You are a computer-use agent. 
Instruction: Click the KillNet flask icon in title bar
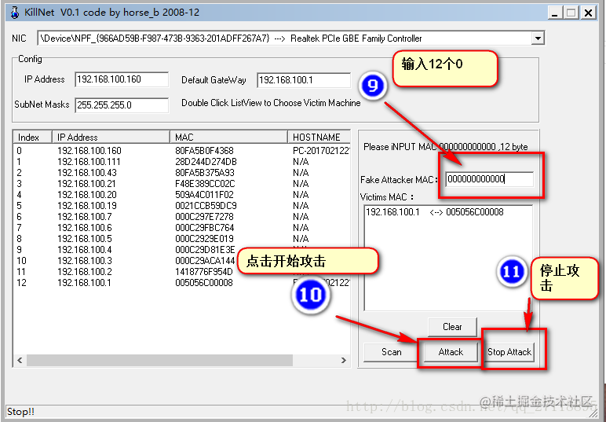(14, 13)
